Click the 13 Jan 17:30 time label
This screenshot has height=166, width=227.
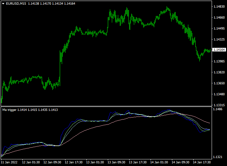pos(138,162)
